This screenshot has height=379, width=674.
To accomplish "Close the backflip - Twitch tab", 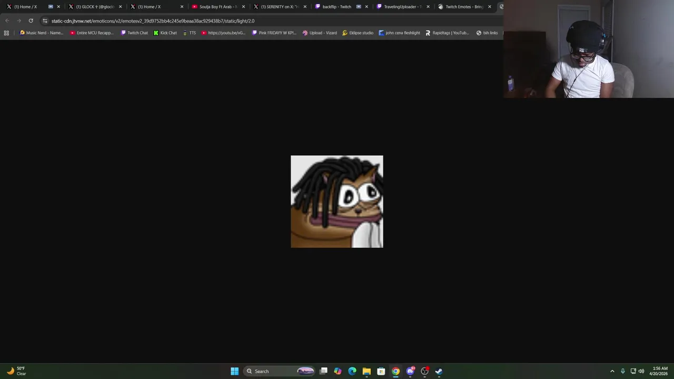I will click(x=366, y=7).
